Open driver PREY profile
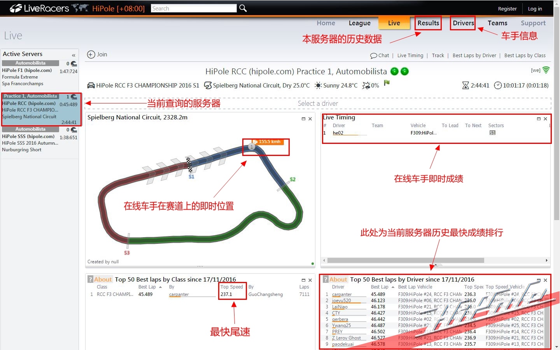Viewport: 560px width, 350px height. click(337, 332)
